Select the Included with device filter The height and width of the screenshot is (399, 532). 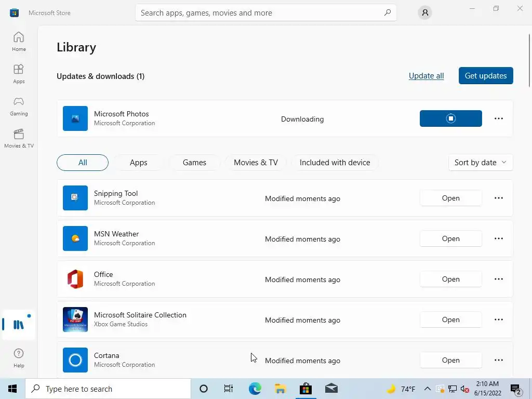(x=335, y=163)
